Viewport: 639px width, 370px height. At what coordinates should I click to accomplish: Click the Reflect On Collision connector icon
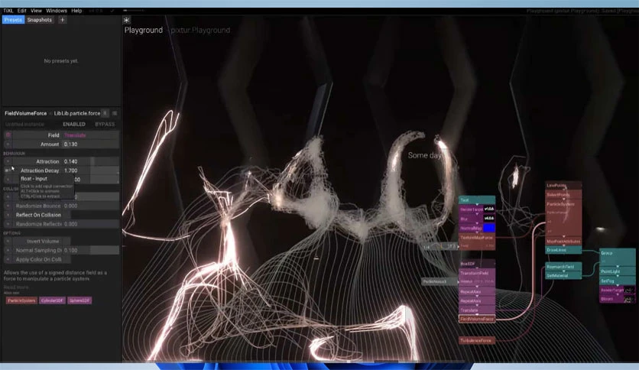click(x=8, y=215)
